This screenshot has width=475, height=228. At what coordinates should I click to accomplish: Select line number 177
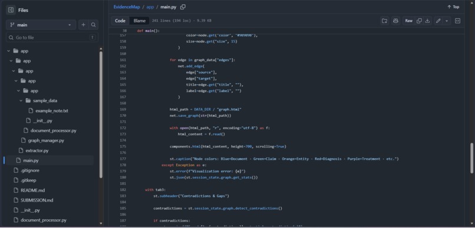click(123, 159)
